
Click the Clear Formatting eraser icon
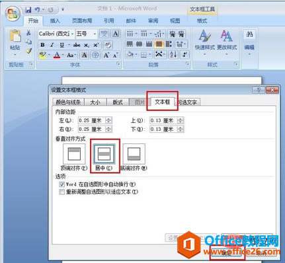pyautogui.click(x=108, y=45)
